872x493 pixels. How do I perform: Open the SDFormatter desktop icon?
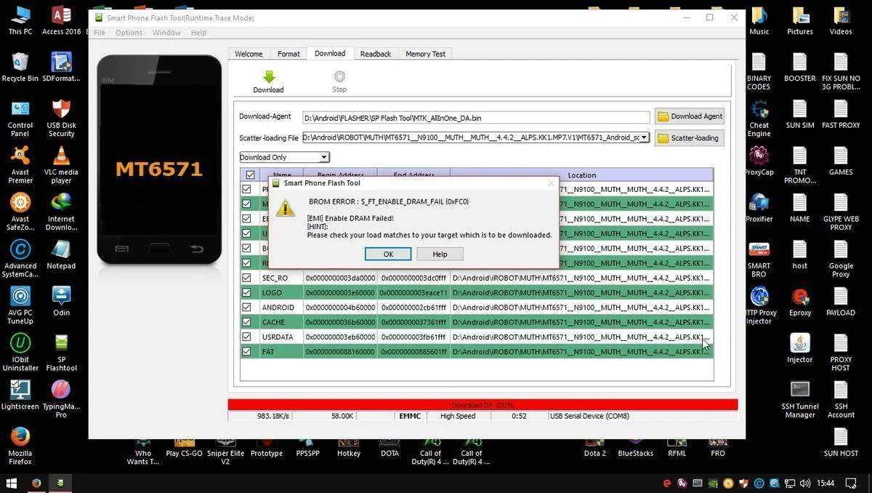(62, 68)
